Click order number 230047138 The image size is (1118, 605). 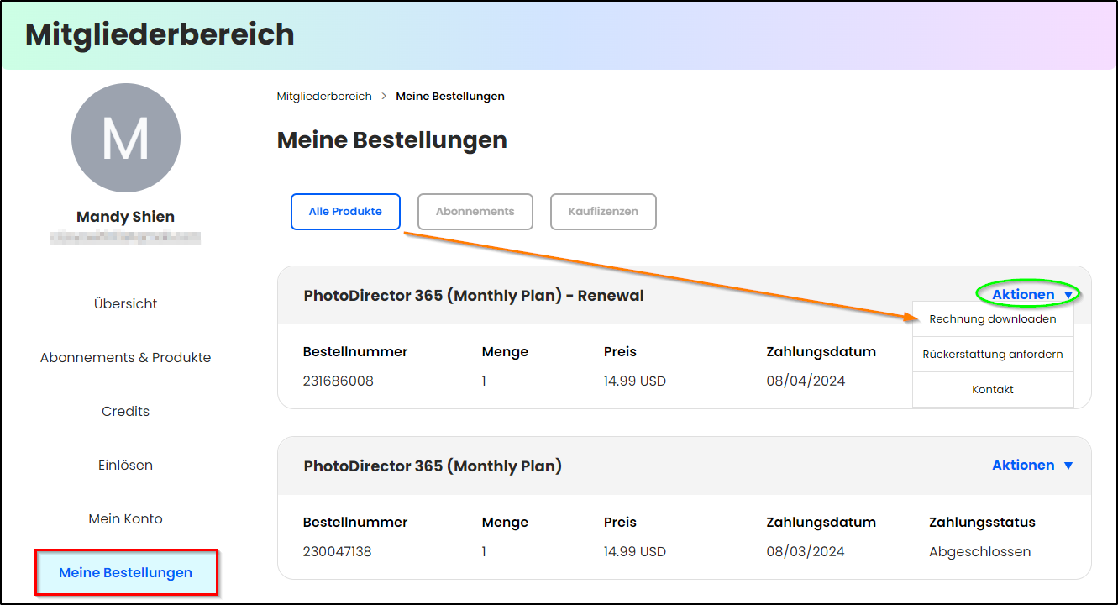(x=338, y=552)
